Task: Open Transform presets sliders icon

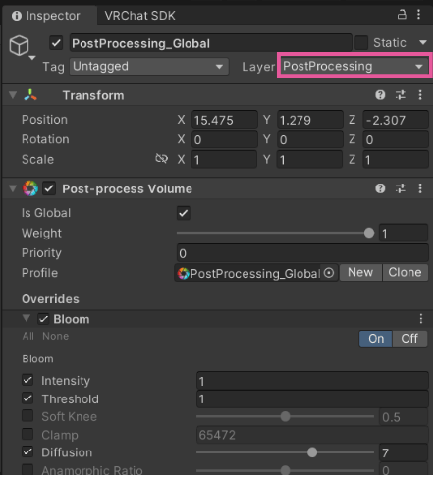Action: (x=400, y=95)
